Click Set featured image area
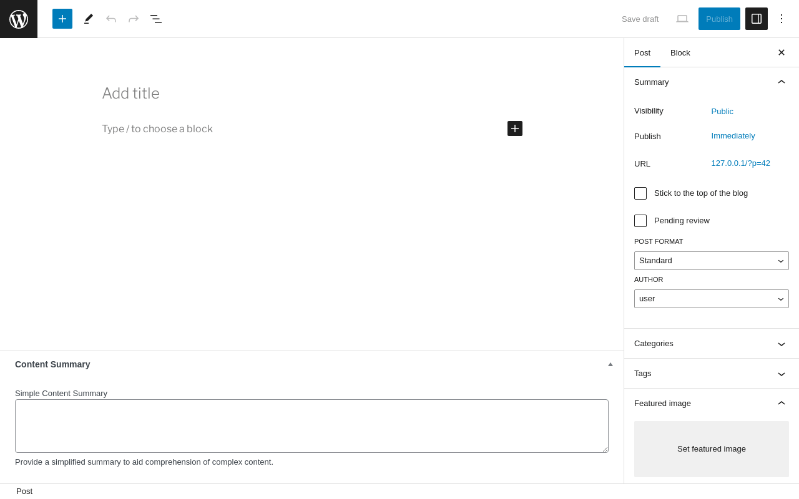The width and height of the screenshot is (799, 499). point(712,449)
